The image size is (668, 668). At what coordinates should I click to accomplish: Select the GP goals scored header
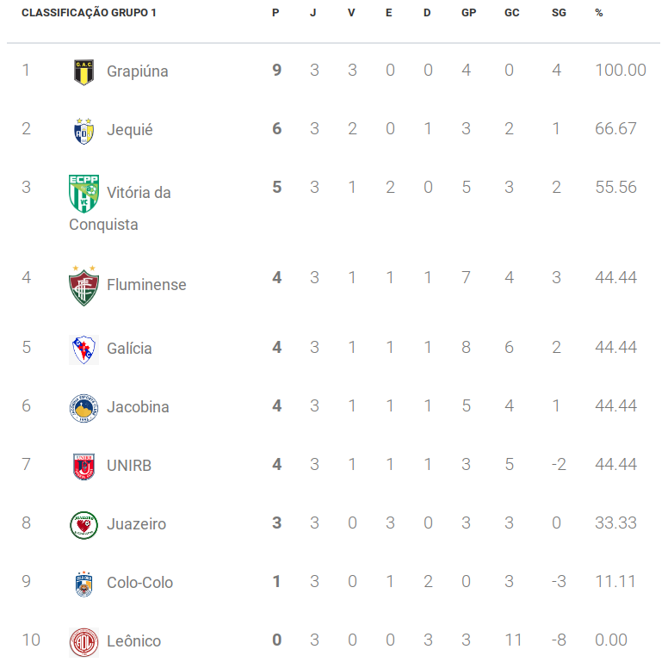click(x=468, y=13)
